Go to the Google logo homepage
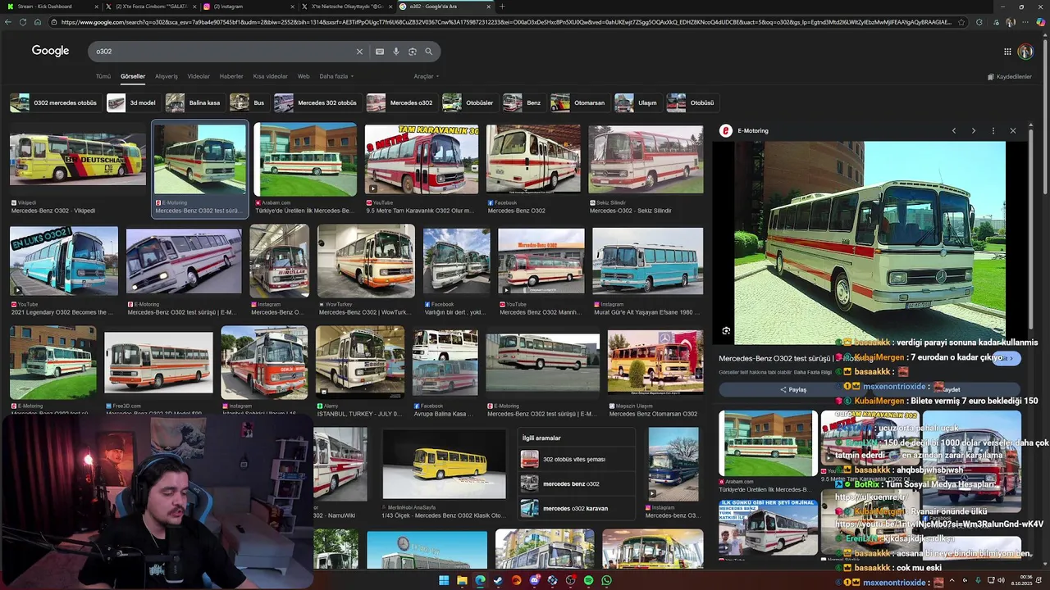The height and width of the screenshot is (590, 1050). (x=50, y=51)
